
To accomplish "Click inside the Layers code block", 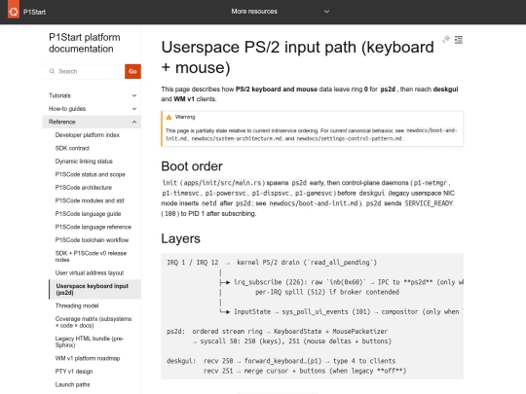I will (312, 316).
